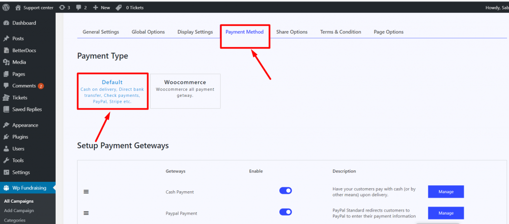Click the Tools wrench icon in sidebar

[6, 160]
